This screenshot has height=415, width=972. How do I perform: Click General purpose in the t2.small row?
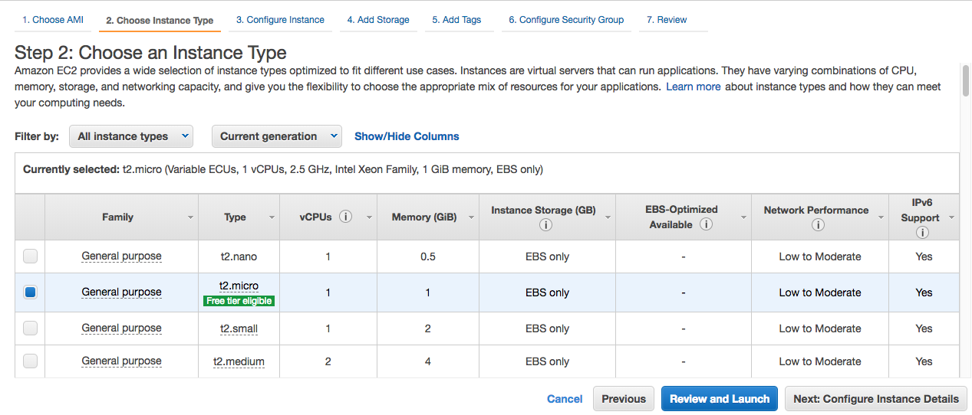[121, 328]
